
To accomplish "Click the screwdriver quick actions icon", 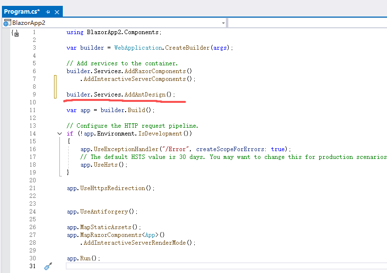I will [x=48, y=266].
